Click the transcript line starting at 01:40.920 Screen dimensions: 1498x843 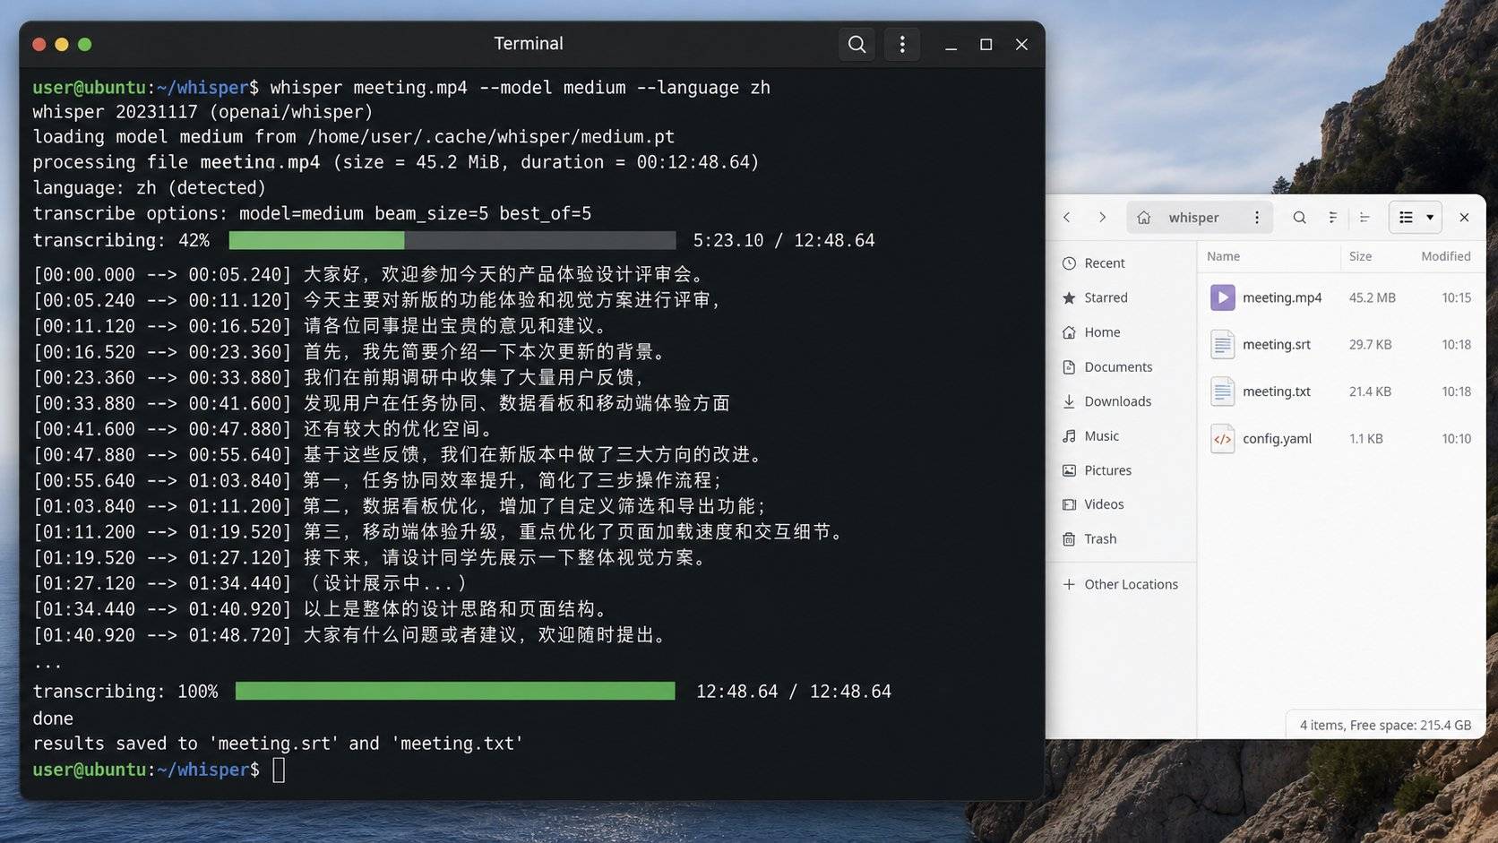tap(352, 635)
